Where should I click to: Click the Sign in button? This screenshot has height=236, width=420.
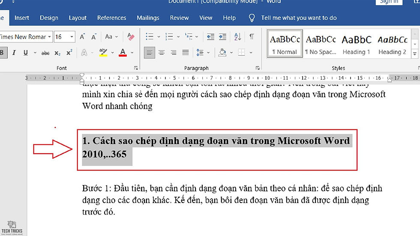[x=389, y=2]
